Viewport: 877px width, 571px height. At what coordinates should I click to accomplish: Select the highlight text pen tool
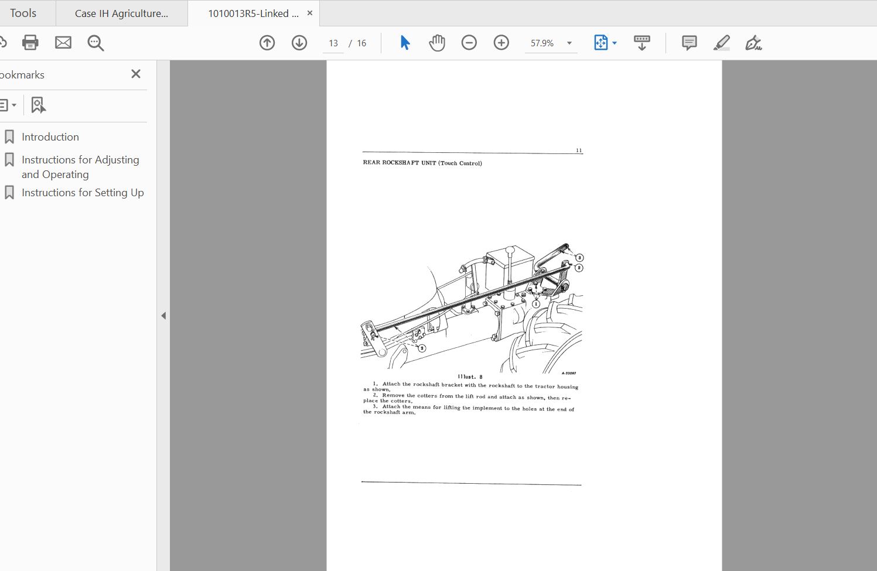pos(722,43)
